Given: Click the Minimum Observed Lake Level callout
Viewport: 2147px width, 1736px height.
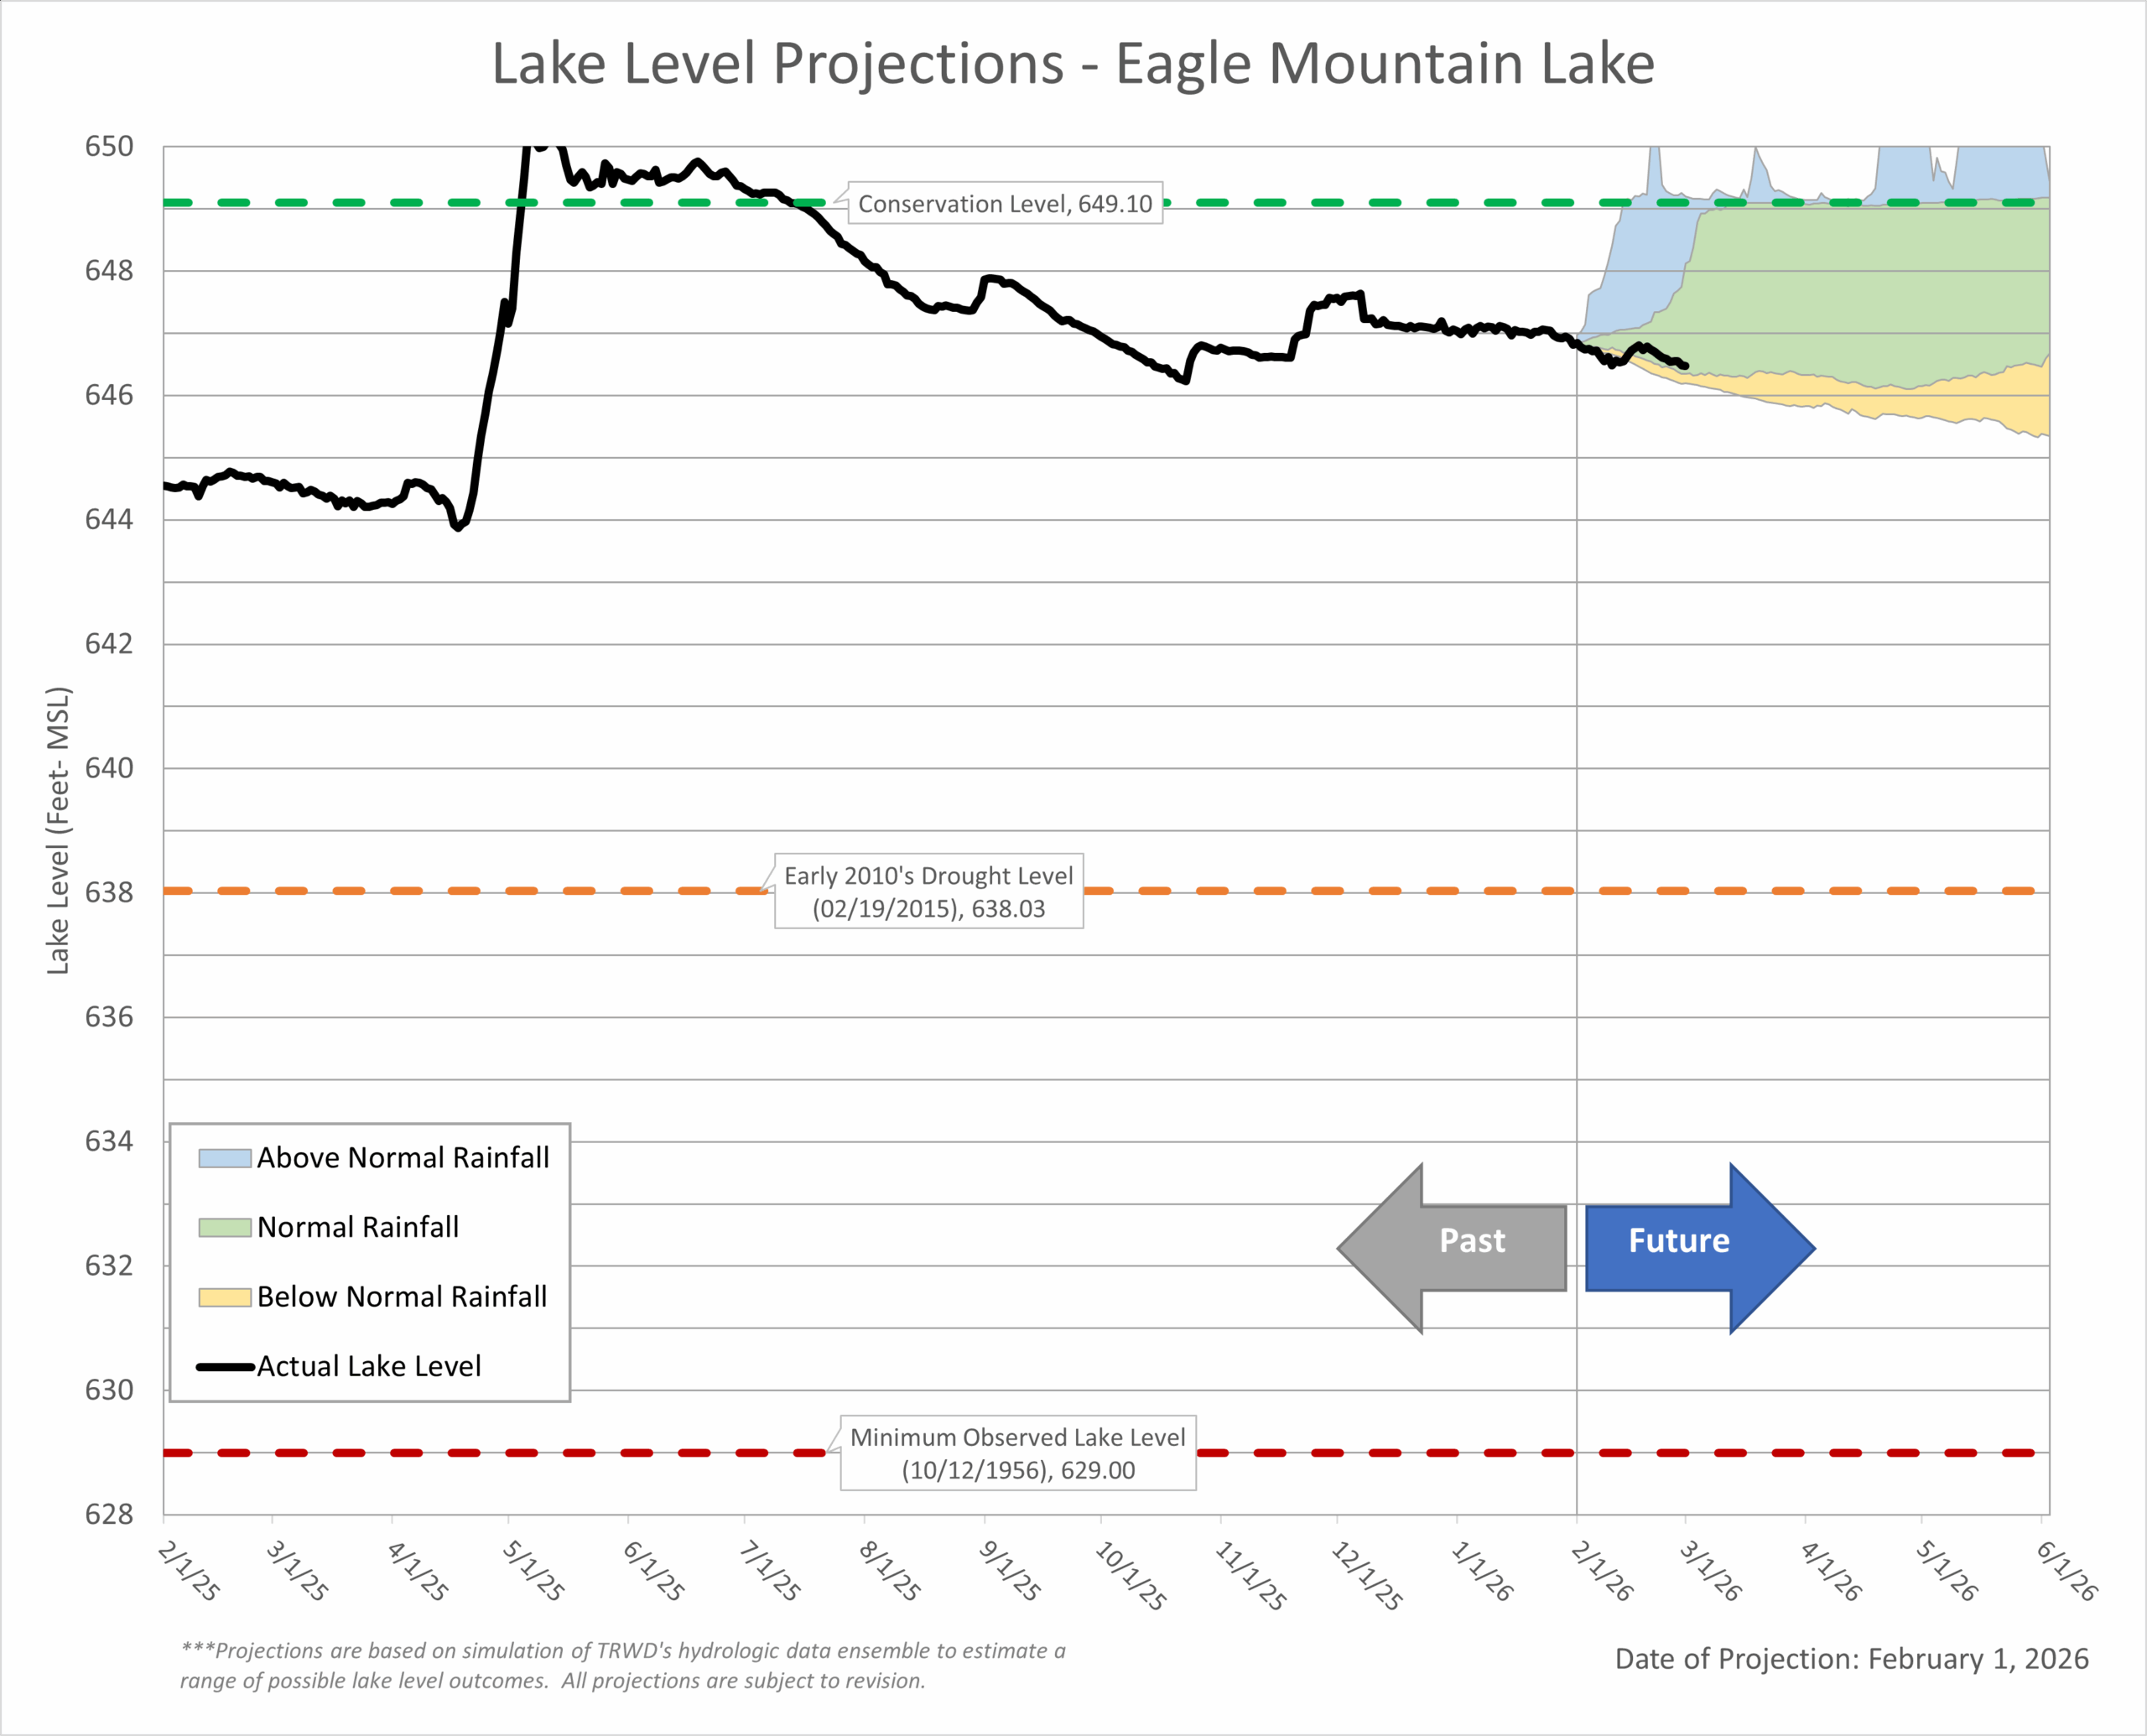Looking at the screenshot, I should 1017,1452.
